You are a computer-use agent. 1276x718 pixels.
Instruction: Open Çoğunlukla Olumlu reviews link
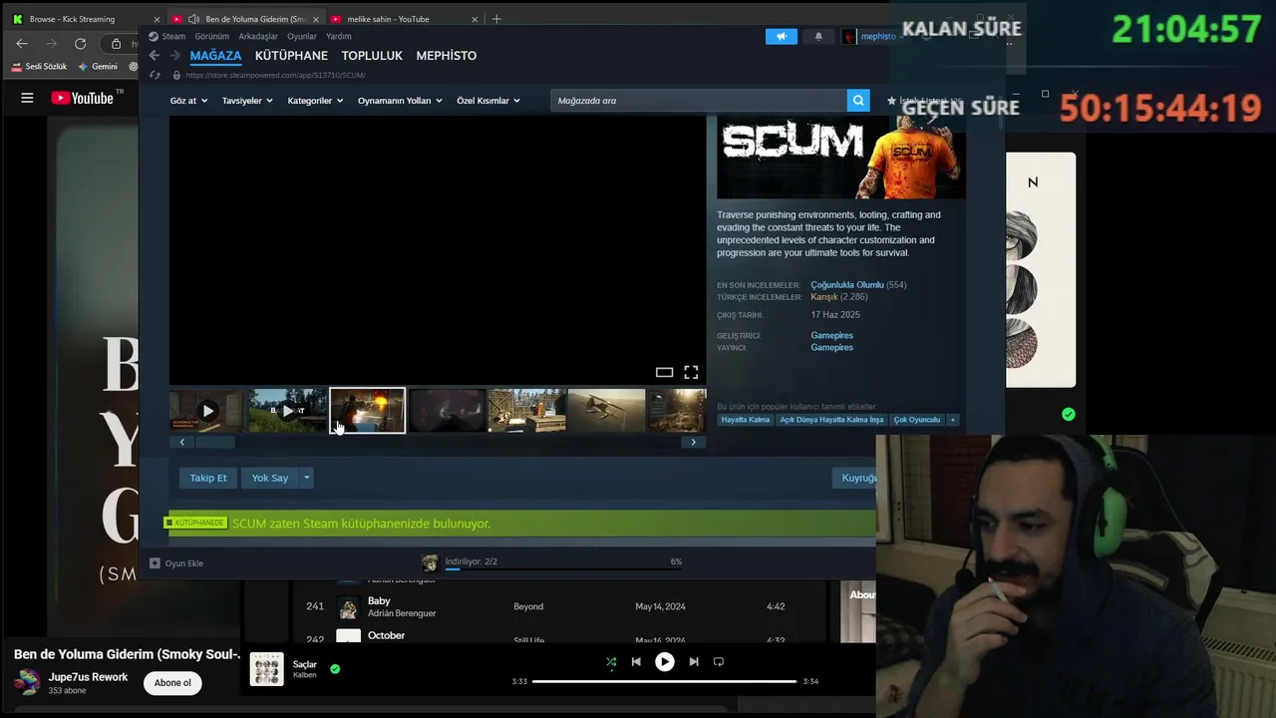tap(847, 285)
